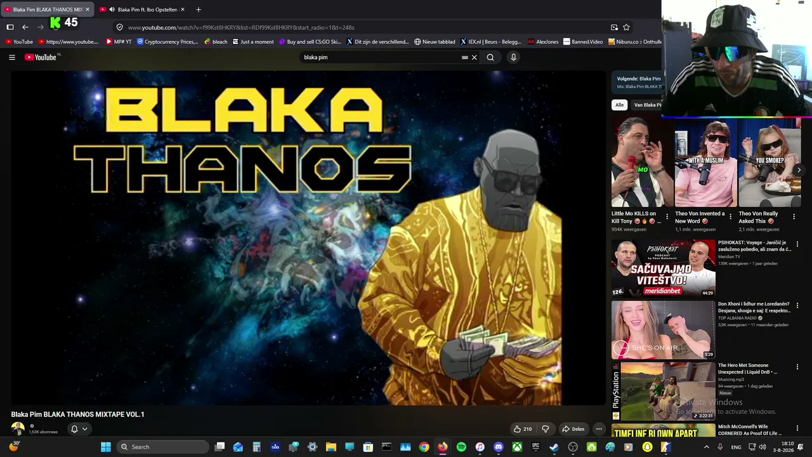Open Steam from the taskbar

pos(554,447)
